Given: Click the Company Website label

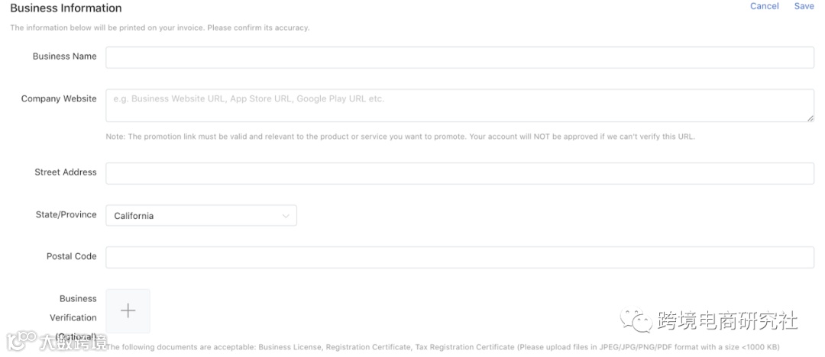Looking at the screenshot, I should (59, 99).
